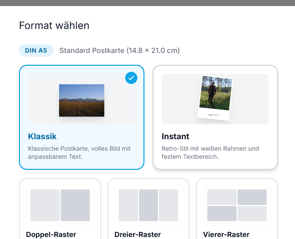This screenshot has width=295, height=239.
Task: Click the Doppel-Raster two-panel layout preview
Action: [x=60, y=206]
